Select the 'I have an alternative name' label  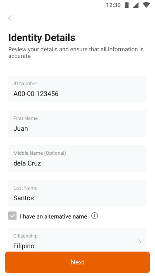click(53, 216)
